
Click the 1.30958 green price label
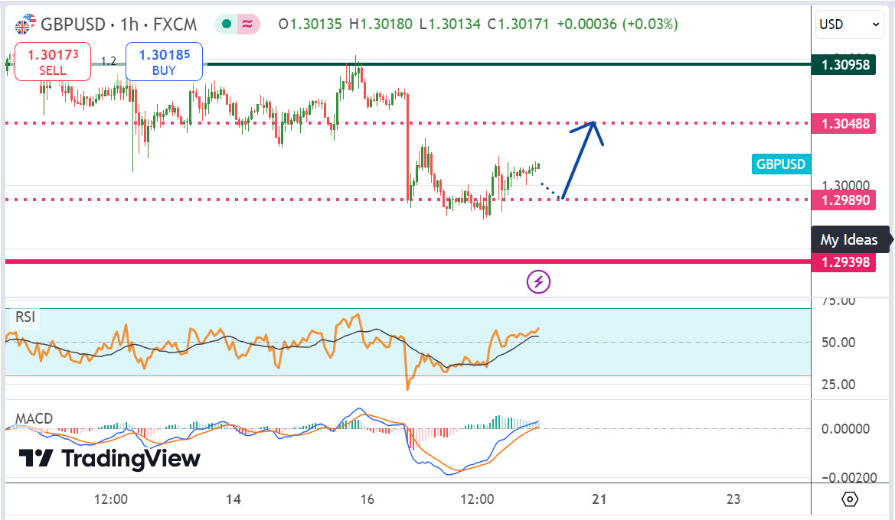[845, 64]
